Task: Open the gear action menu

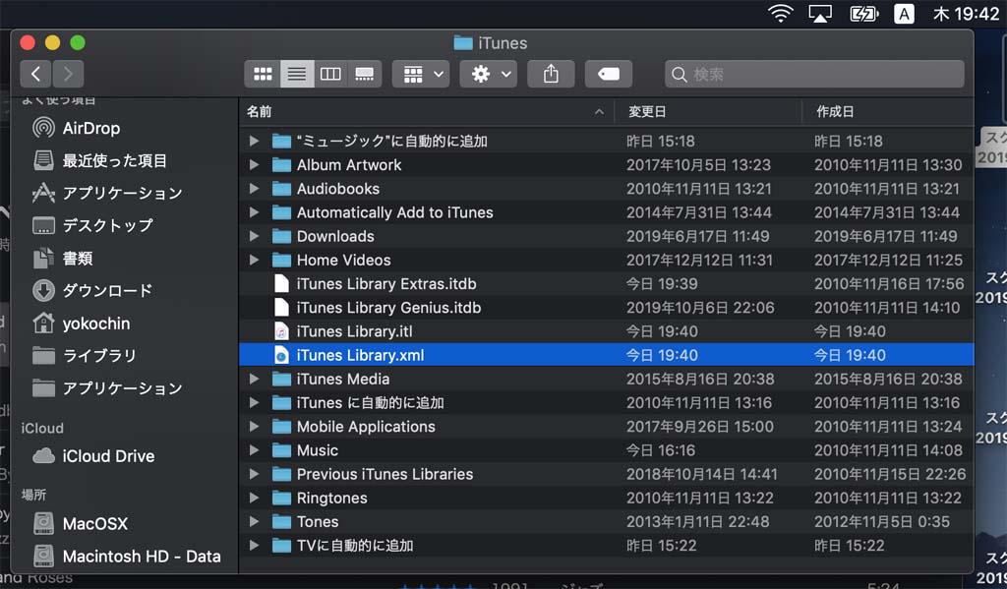Action: (488, 74)
